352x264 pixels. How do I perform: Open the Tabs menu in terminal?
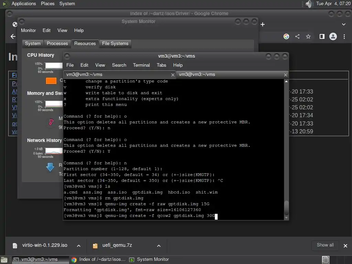tap(162, 65)
